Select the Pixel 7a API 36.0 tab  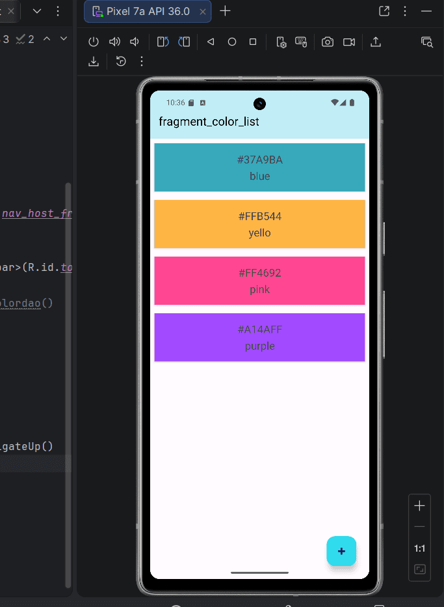142,11
